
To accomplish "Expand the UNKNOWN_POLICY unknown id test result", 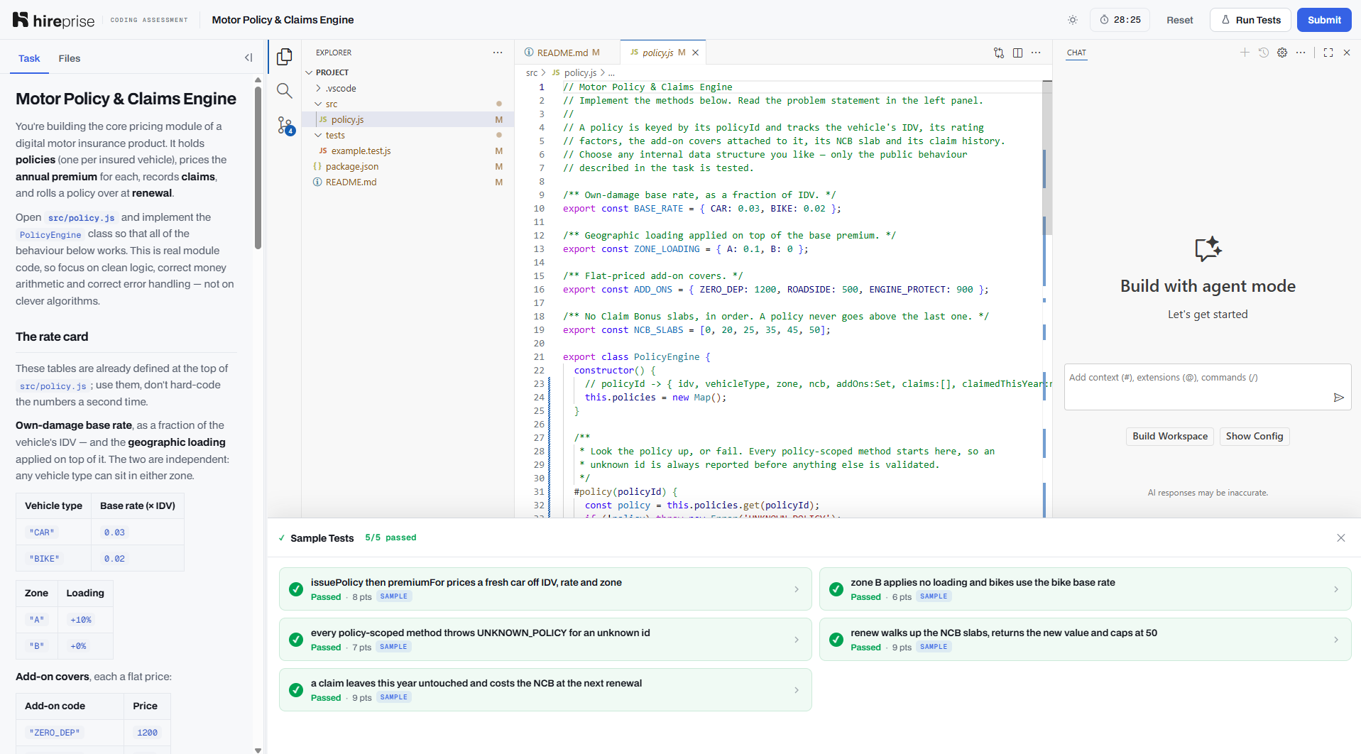I will click(545, 639).
